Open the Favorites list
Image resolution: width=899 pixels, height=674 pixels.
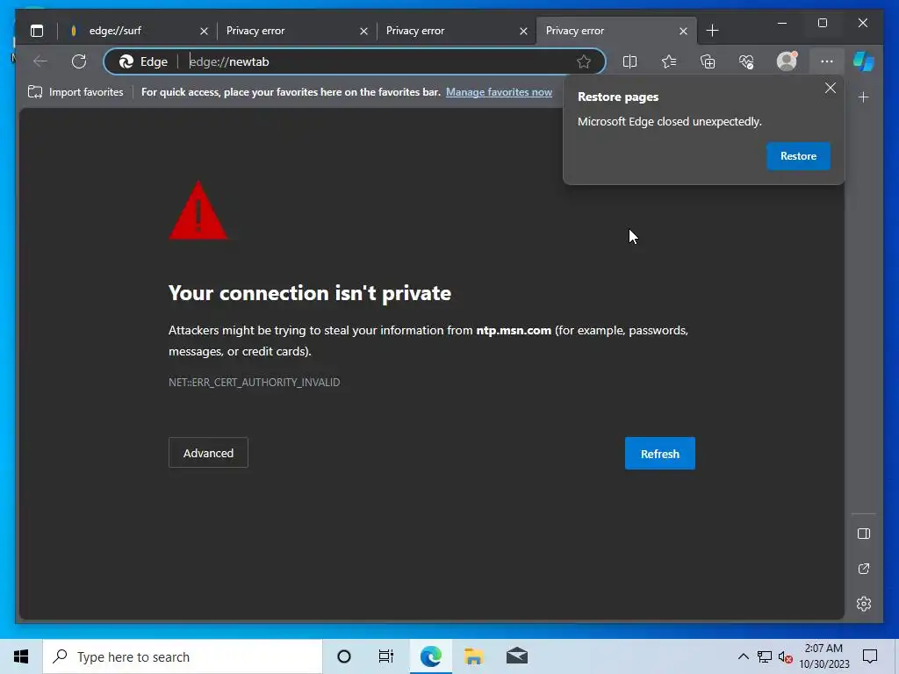[x=668, y=61]
